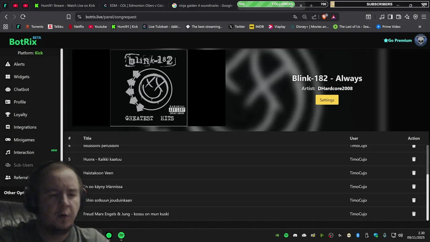This screenshot has width=430, height=242.
Task: Click the Sub-Users people icon
Action: click(x=8, y=165)
